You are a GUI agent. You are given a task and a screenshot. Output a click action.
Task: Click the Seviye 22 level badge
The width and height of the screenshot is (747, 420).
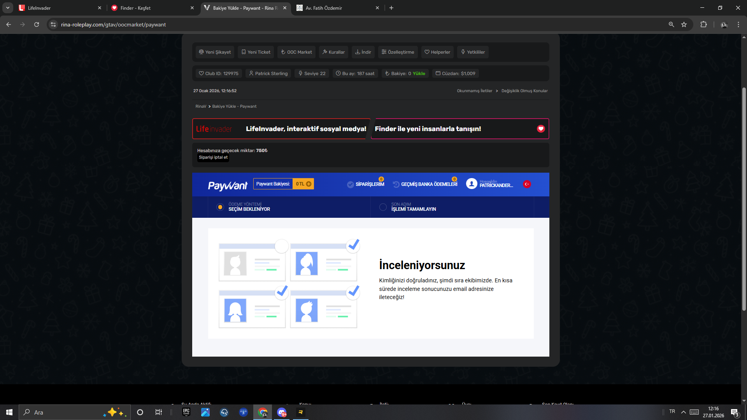point(312,73)
